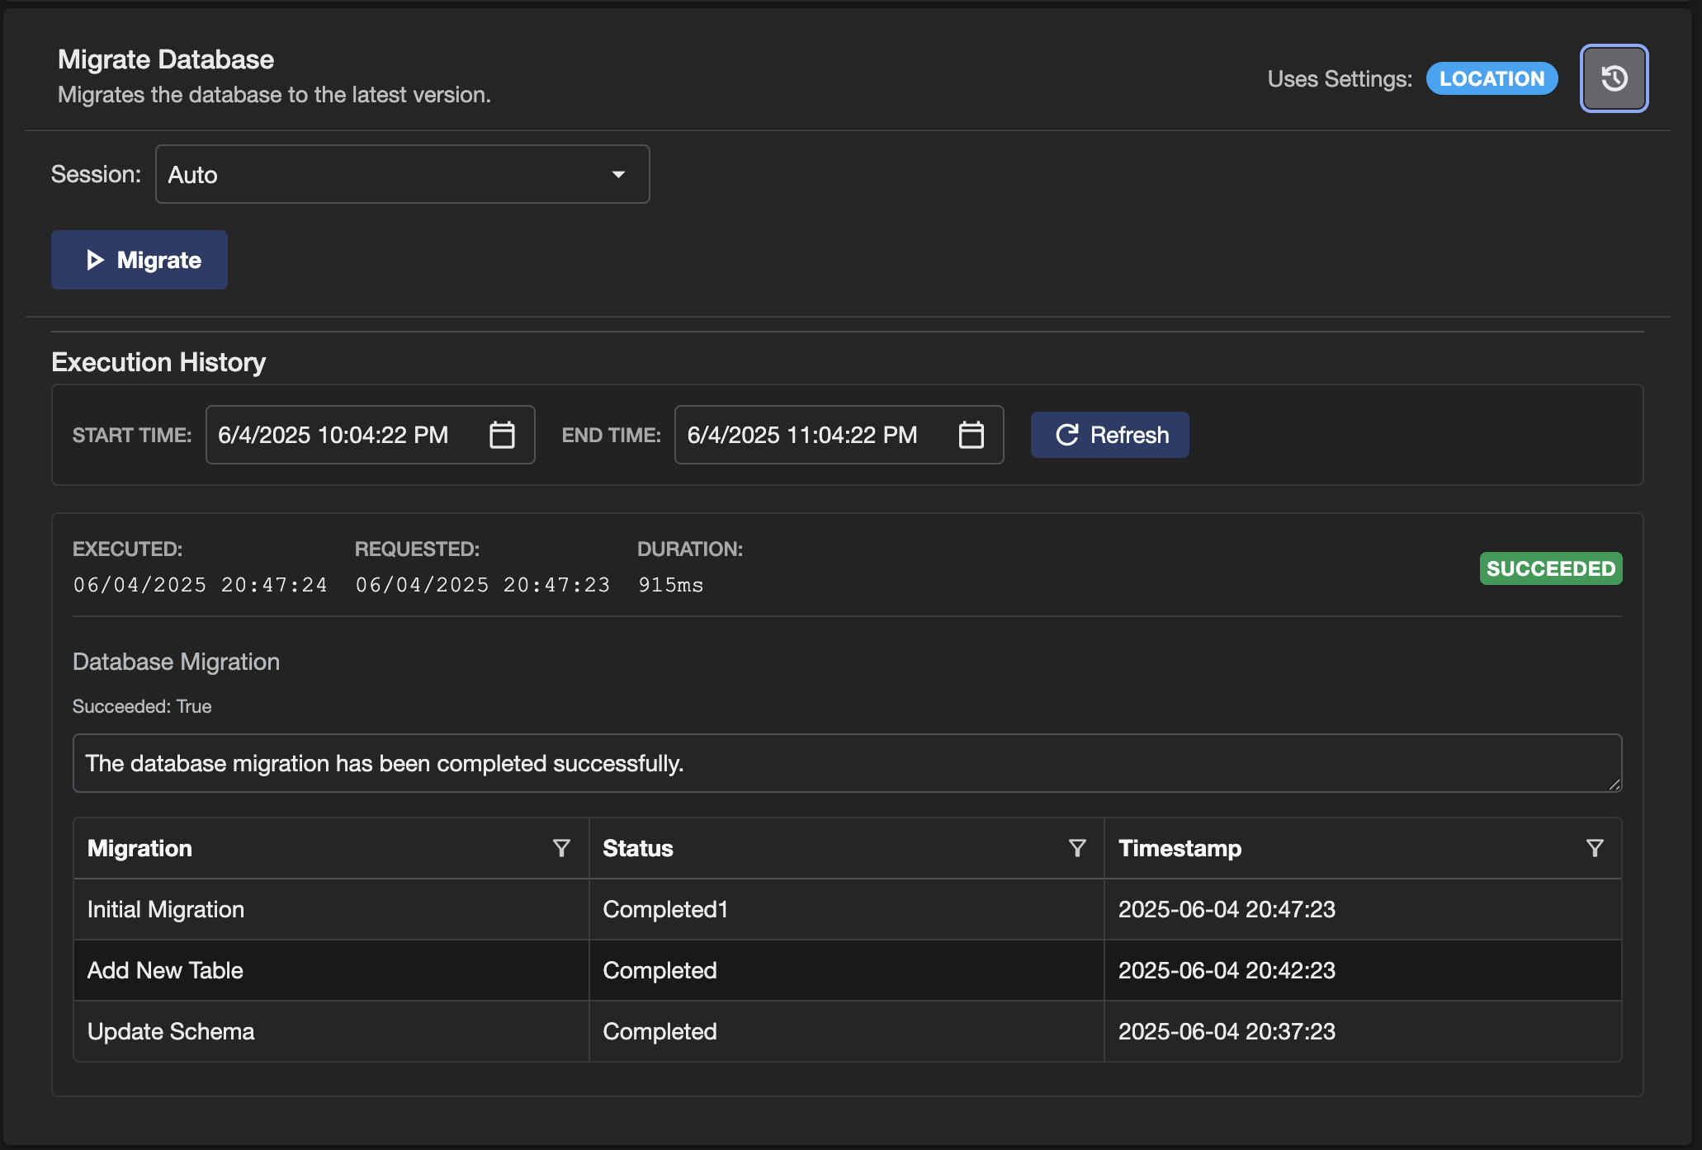1702x1150 pixels.
Task: Click the Execution History heading
Action: coord(158,362)
